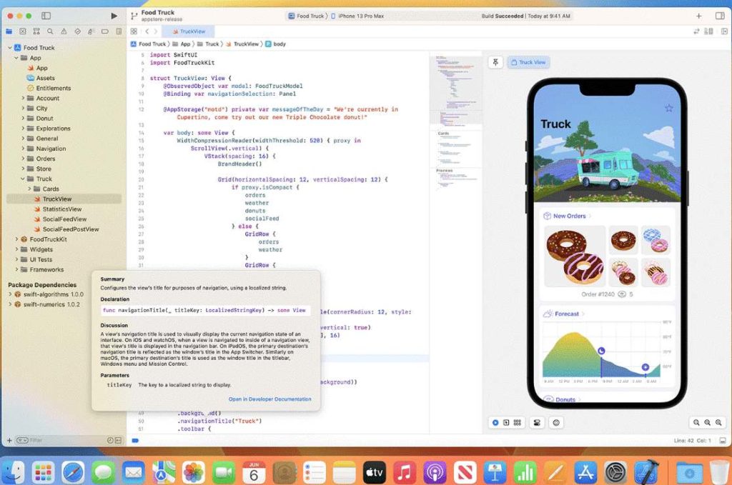Open the find navigator magnifier icon
This screenshot has height=485, width=732.
pos(50,31)
